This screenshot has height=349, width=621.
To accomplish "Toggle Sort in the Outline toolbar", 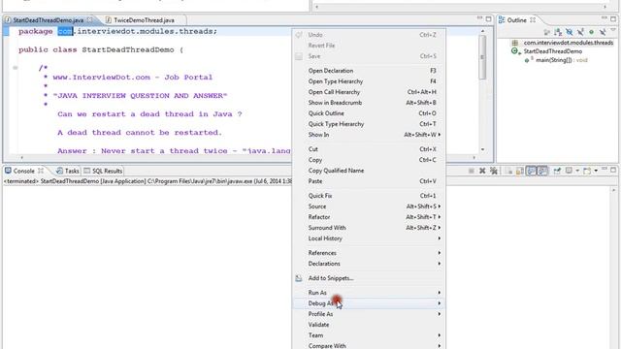I will 558,32.
